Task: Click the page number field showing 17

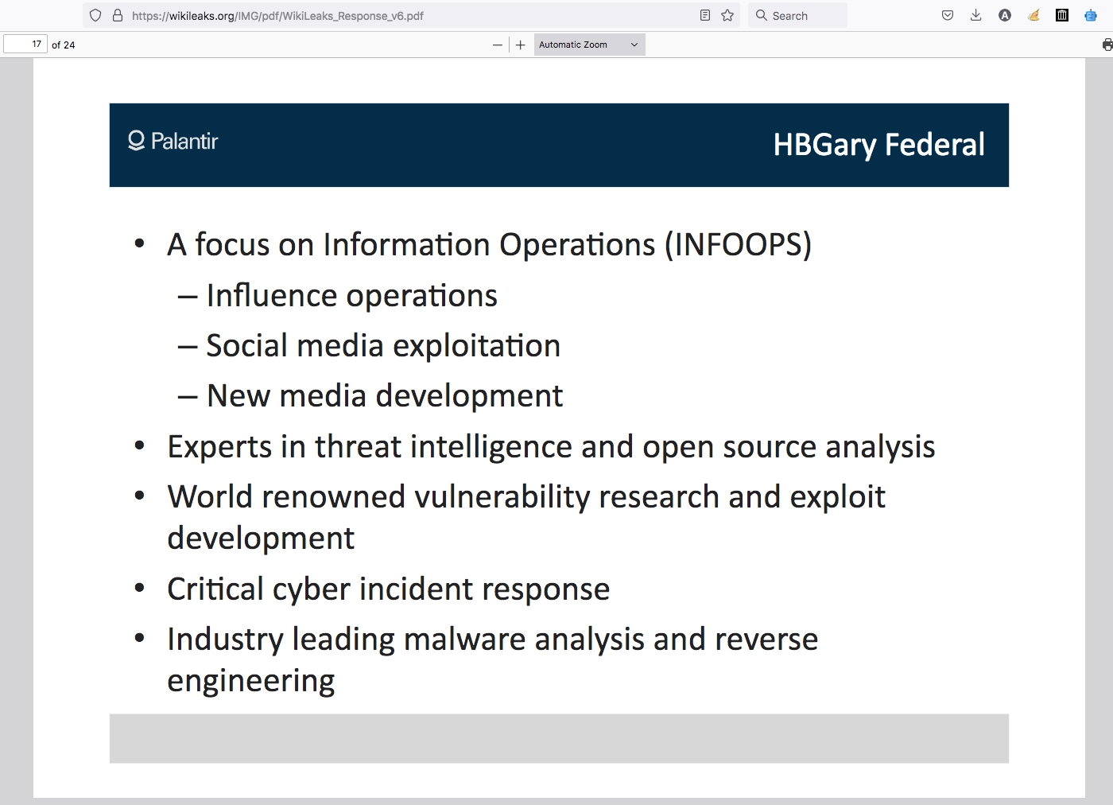Action: [x=25, y=44]
